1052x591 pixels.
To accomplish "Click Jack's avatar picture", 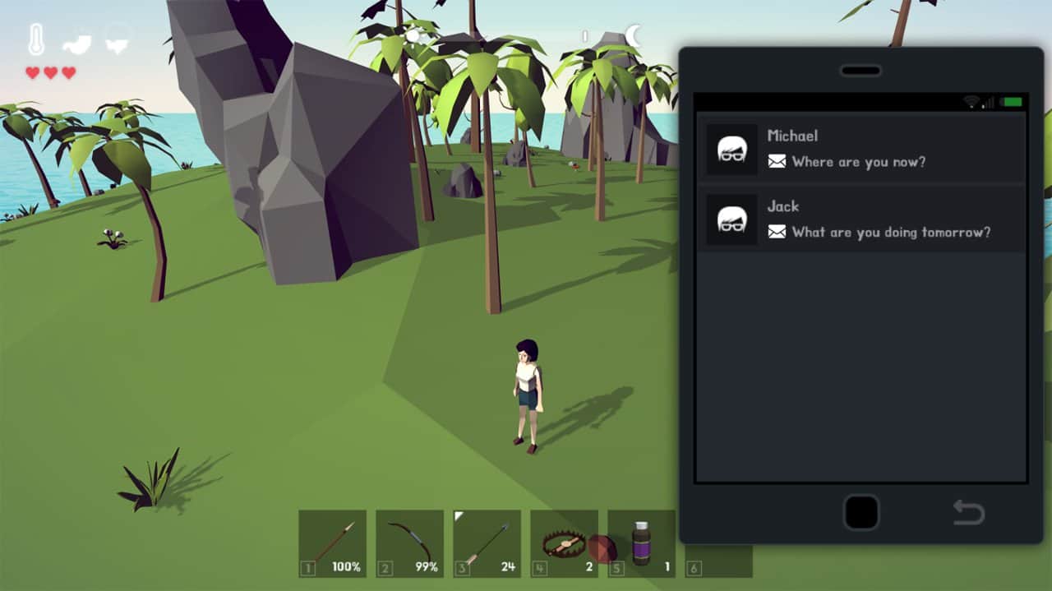I will tap(731, 220).
